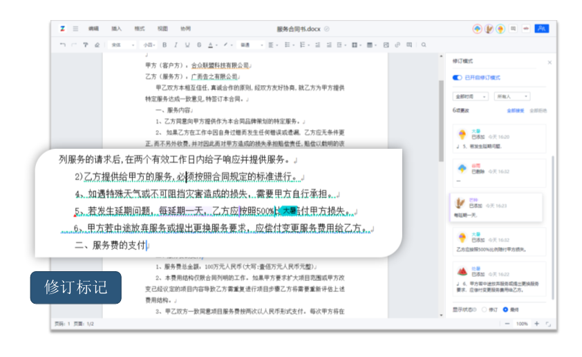Toggle italic formatting
The image size is (582, 357).
[176, 45]
